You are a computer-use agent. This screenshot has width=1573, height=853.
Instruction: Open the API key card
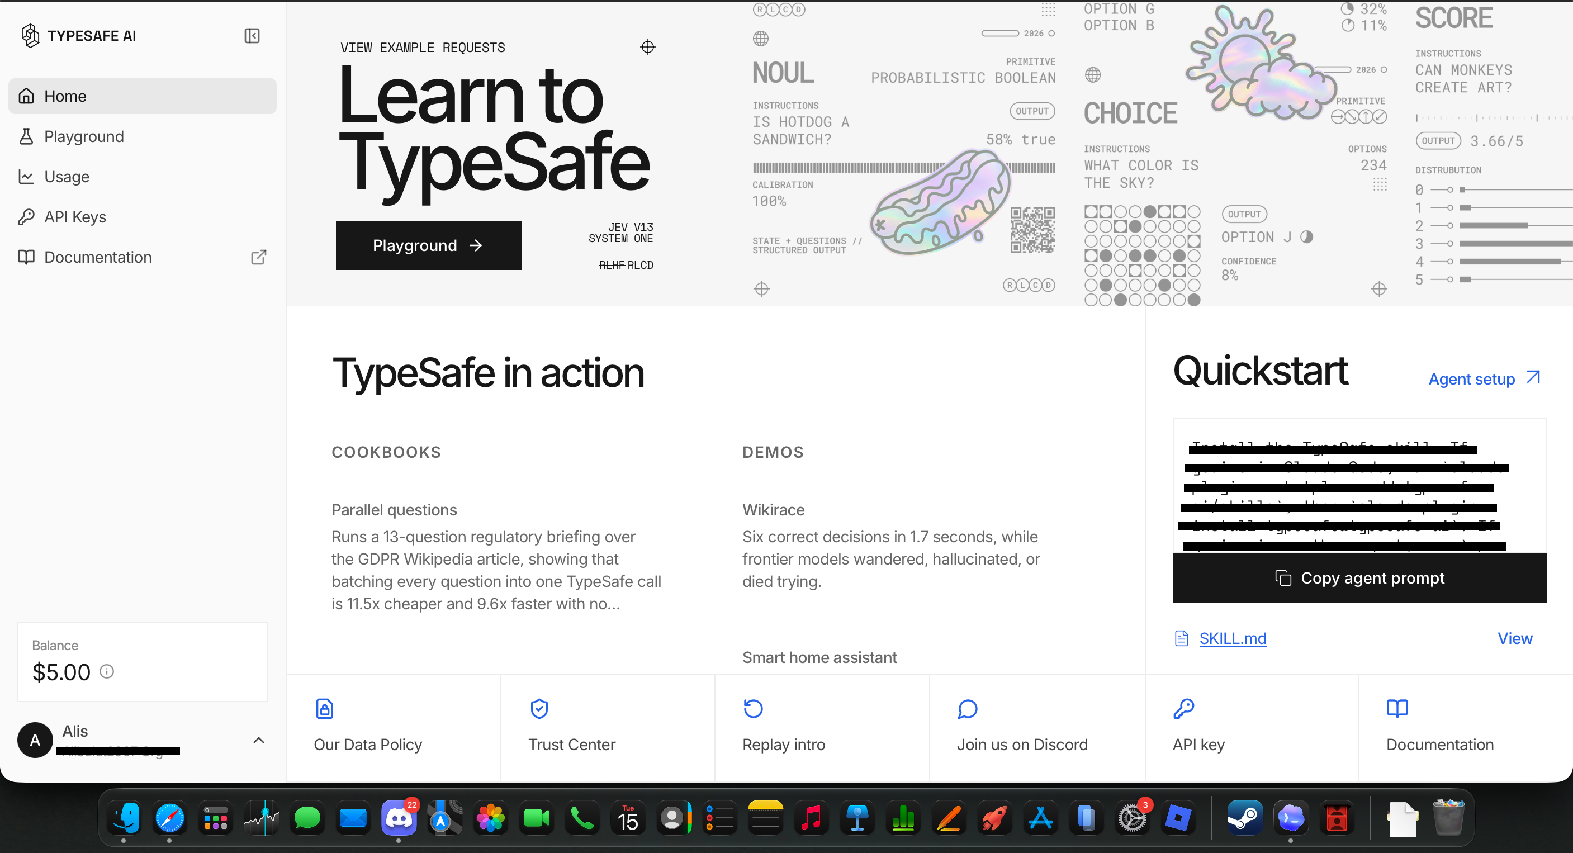click(x=1252, y=728)
